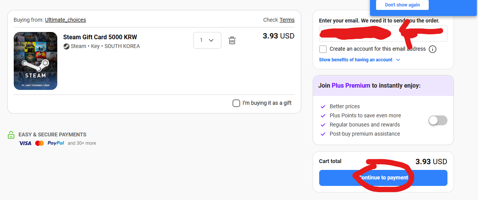Click the email address input field
Image resolution: width=478 pixels, height=200 pixels.
[x=383, y=34]
